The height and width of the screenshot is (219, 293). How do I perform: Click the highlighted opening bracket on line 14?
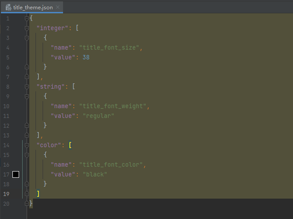(70, 145)
